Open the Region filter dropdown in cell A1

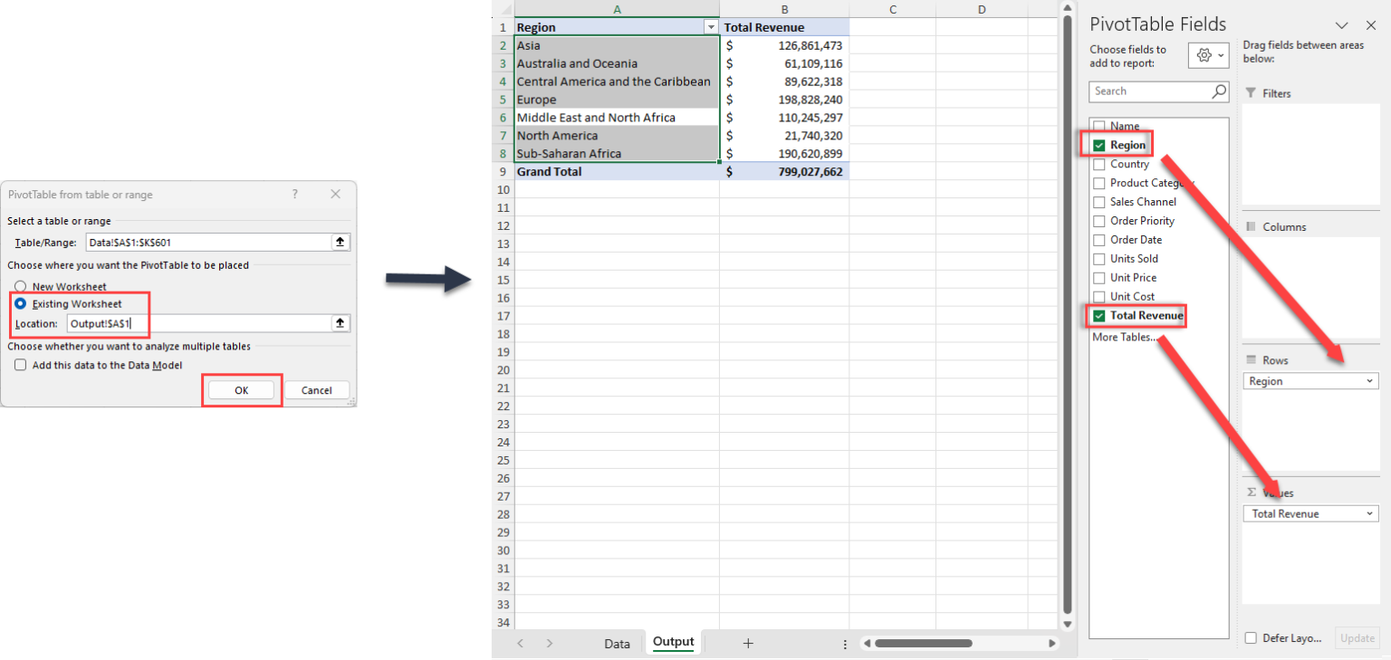(712, 26)
